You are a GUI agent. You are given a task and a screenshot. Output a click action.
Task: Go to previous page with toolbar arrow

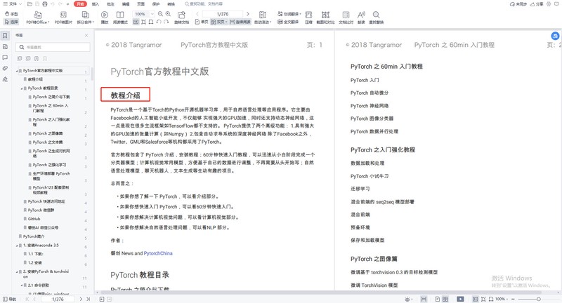[197, 14]
